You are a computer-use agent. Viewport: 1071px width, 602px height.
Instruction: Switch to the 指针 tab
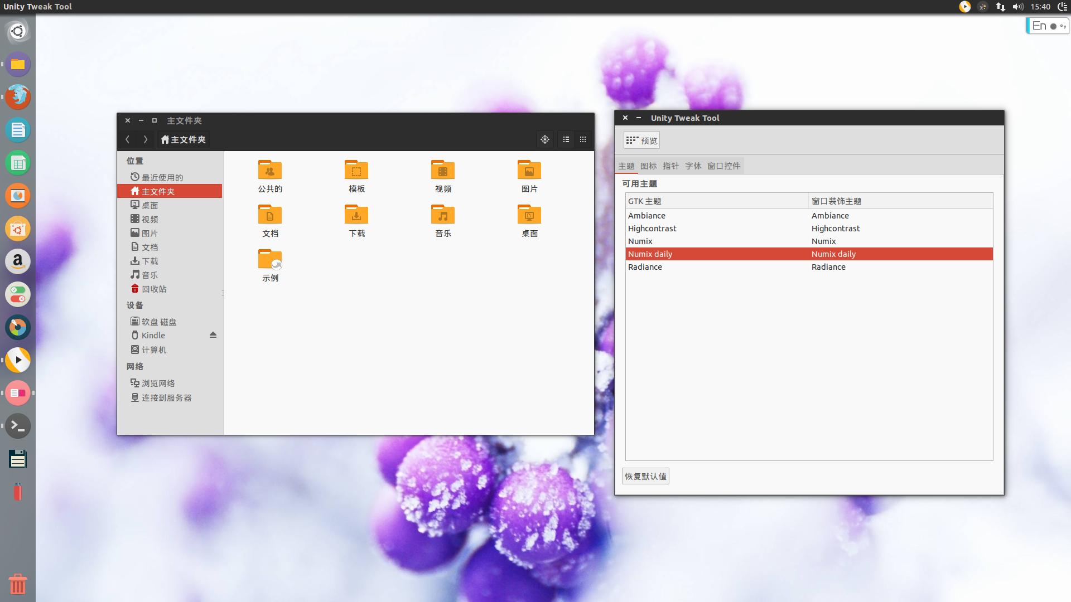pyautogui.click(x=671, y=166)
